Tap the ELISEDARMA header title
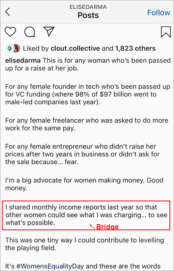This screenshot has height=271, width=174. coord(88,7)
